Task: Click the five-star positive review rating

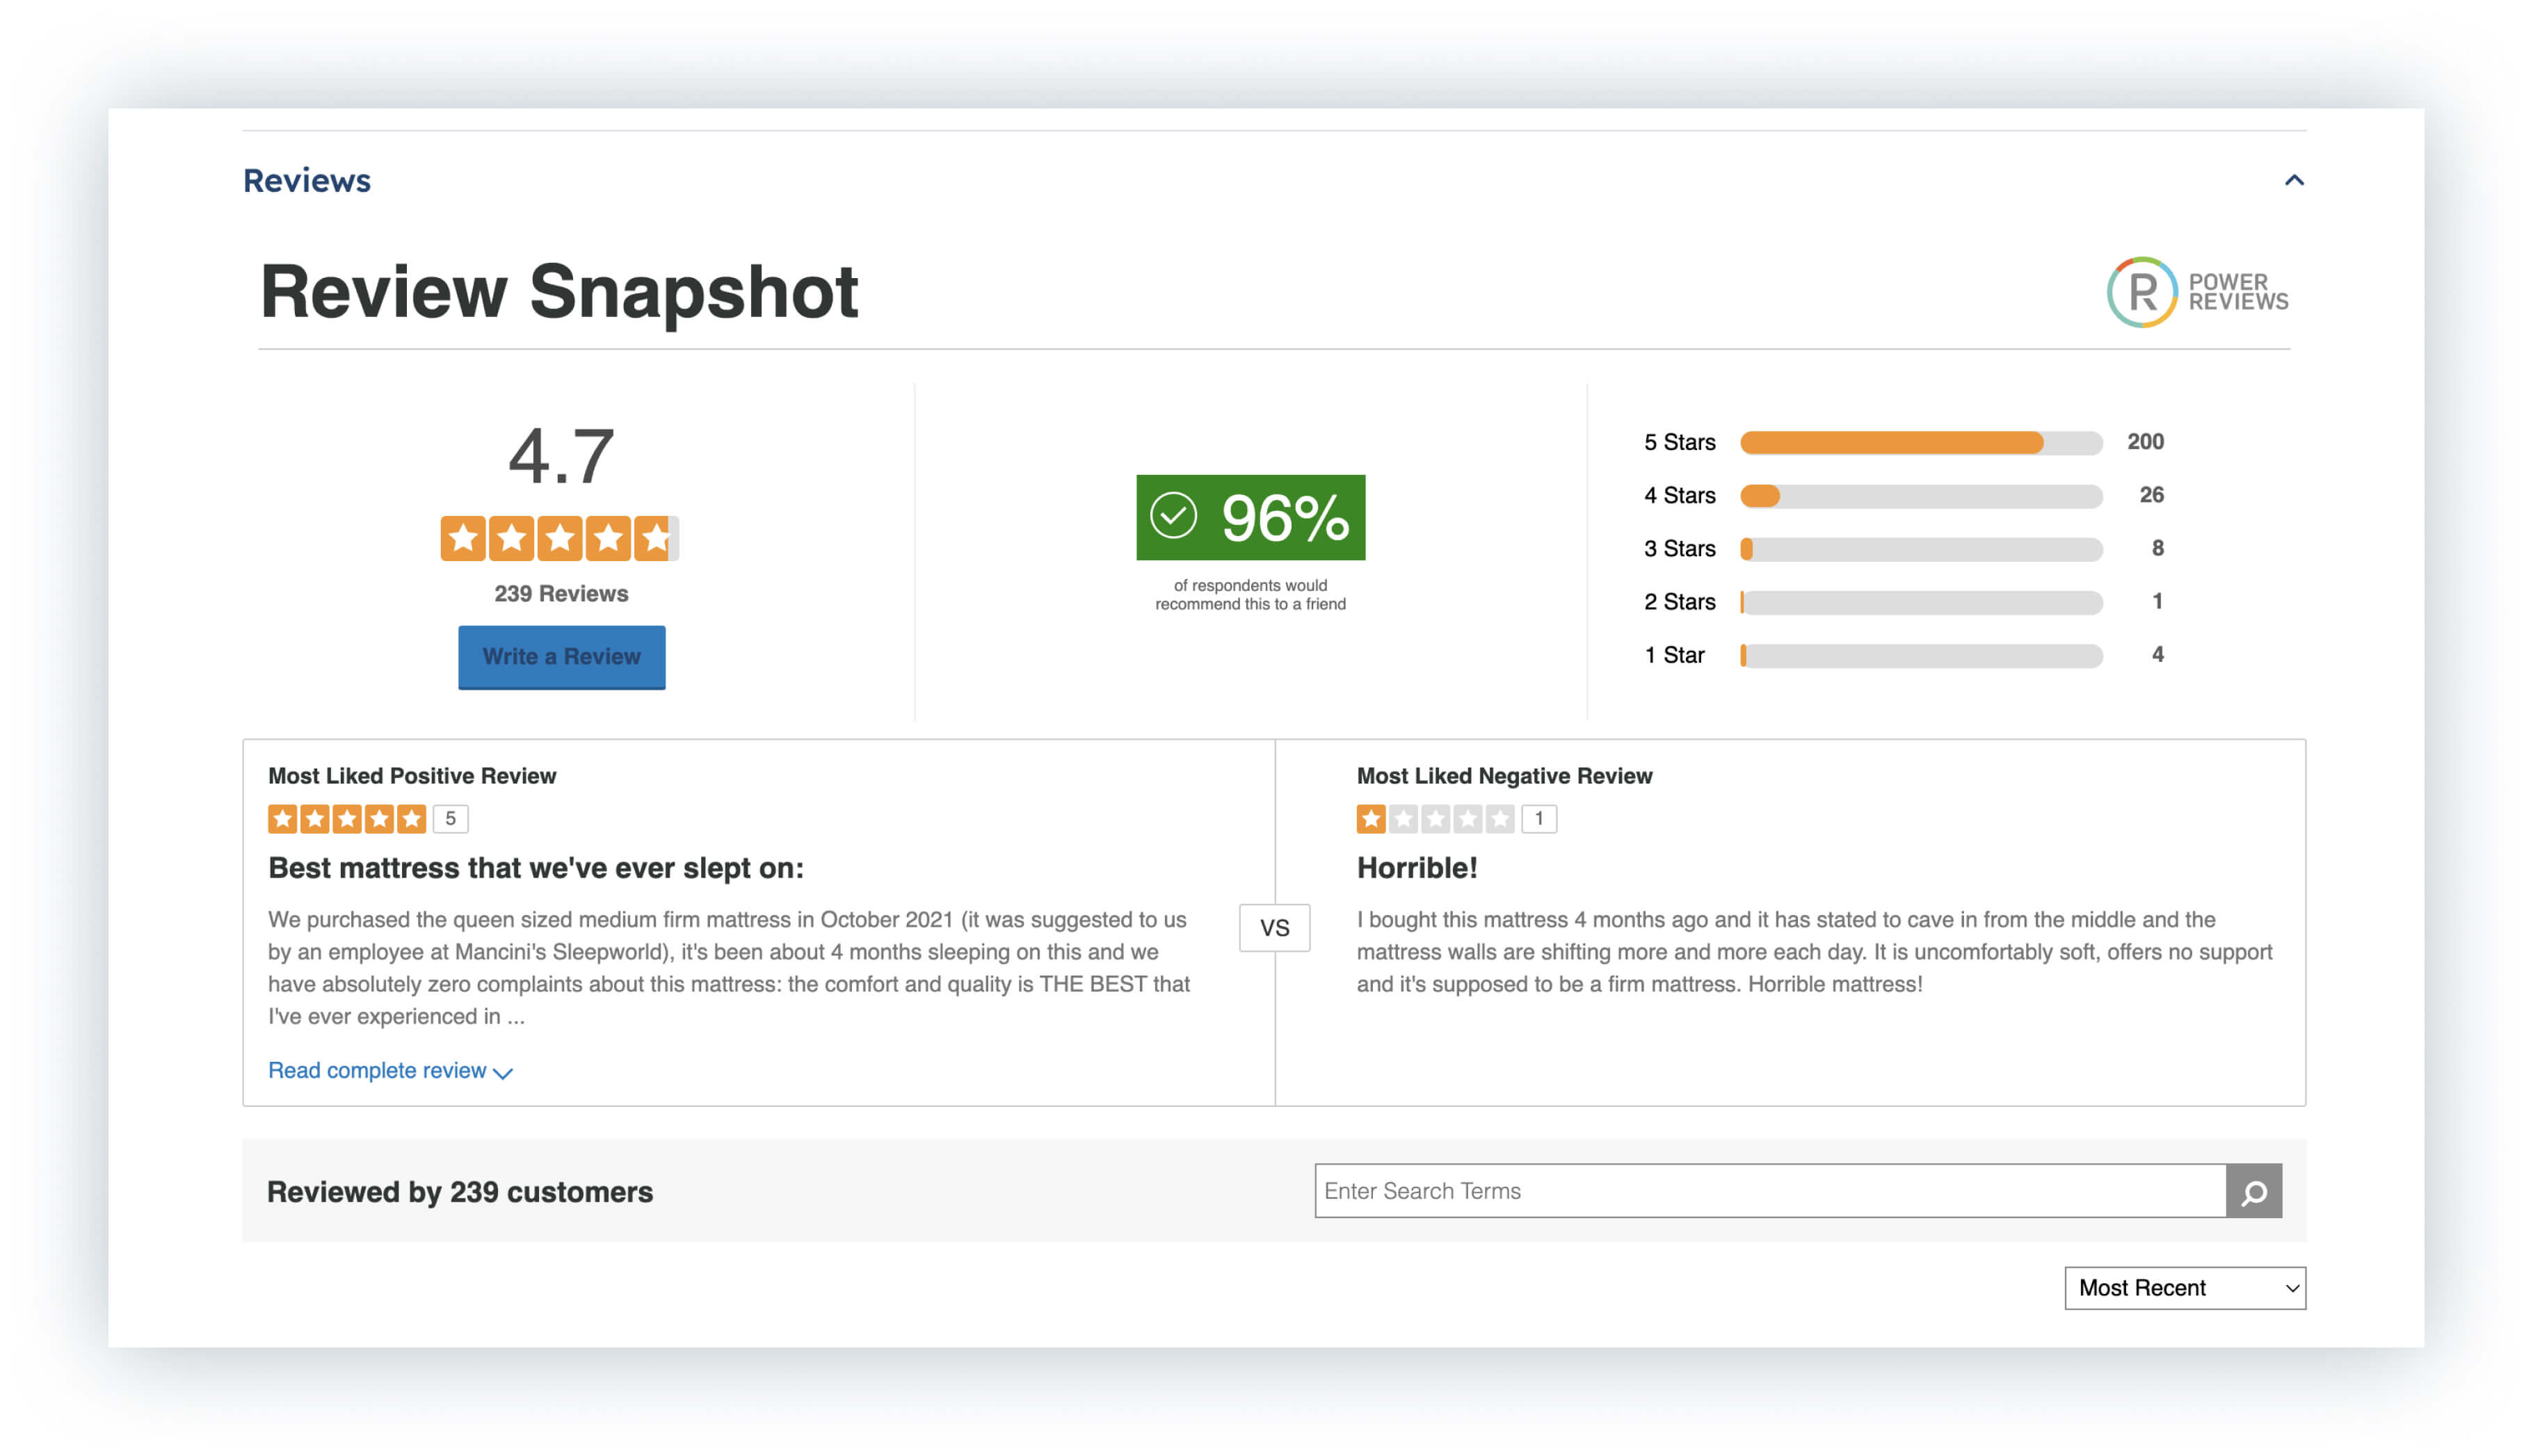Action: [x=346, y=819]
